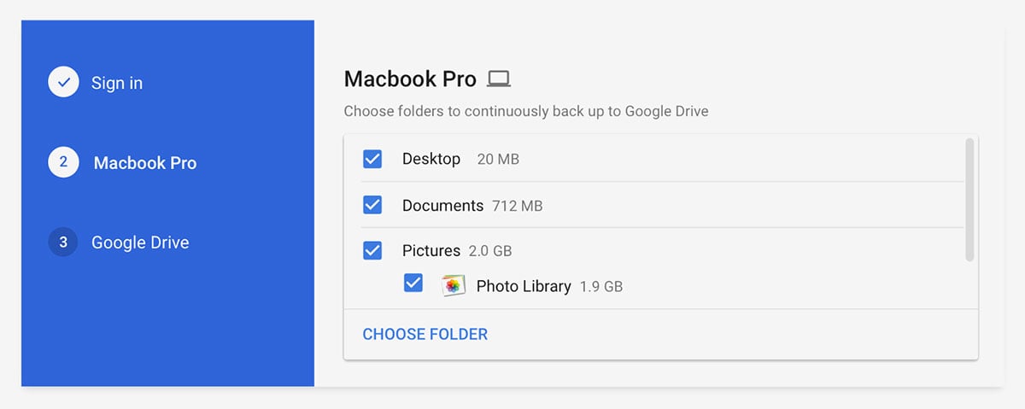Uncheck the Pictures folder checkbox
Viewport: 1025px width, 409px height.
pos(372,250)
